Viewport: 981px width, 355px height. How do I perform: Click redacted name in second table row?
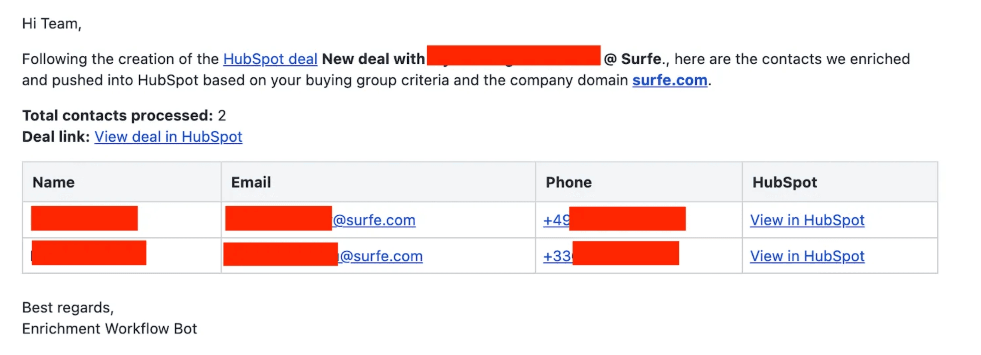click(89, 253)
